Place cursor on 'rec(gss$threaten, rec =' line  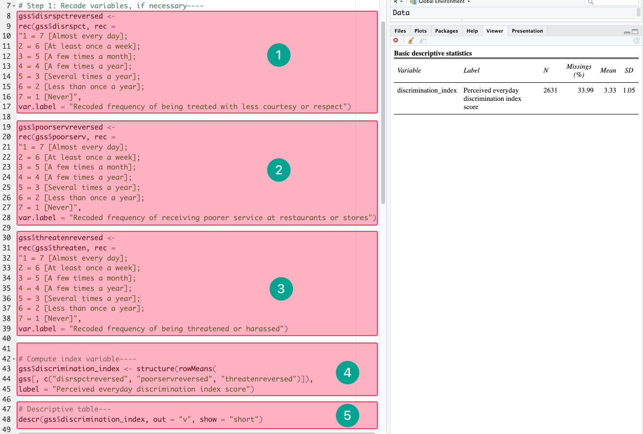pyautogui.click(x=67, y=248)
